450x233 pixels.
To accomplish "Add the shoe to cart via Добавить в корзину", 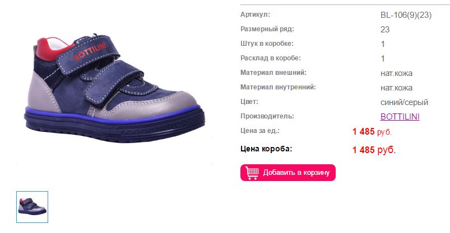I will tap(288, 173).
